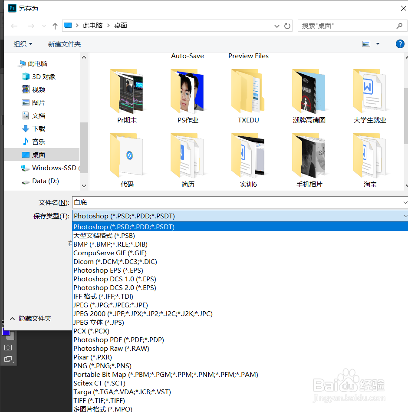Viewport: 408px width, 412px height.
Task: Select the PS作业 folder
Action: coord(188,96)
